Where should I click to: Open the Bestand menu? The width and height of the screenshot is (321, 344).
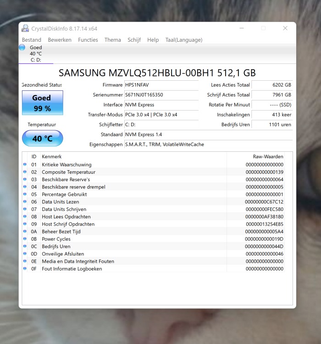click(32, 40)
